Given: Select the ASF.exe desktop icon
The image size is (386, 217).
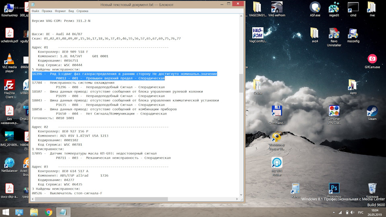Looking at the screenshot, I should coord(315,9).
